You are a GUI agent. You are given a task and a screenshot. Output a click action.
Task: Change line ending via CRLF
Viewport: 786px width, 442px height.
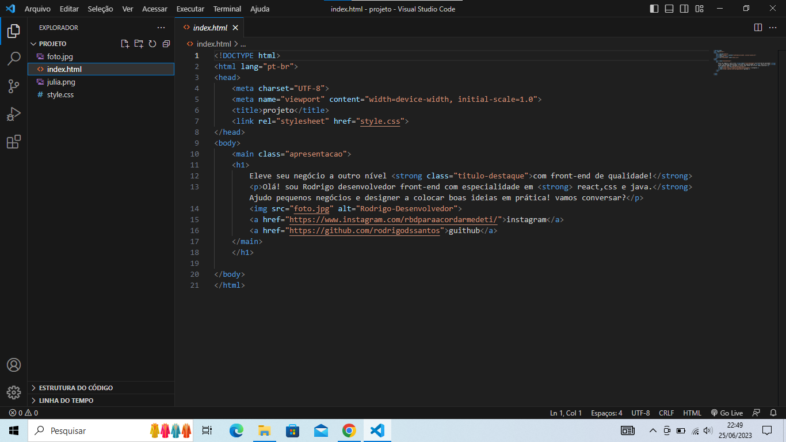tap(666, 413)
